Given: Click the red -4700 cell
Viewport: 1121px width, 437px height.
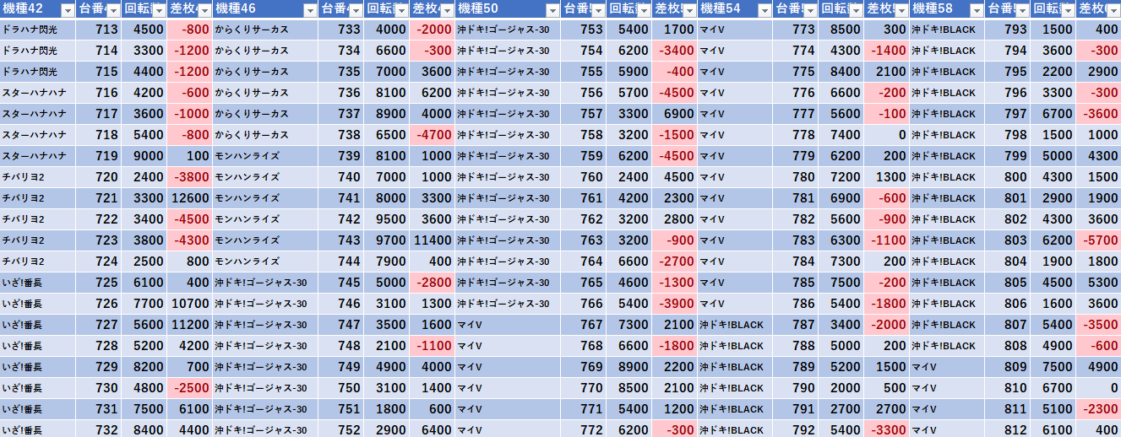Looking at the screenshot, I should (x=433, y=135).
